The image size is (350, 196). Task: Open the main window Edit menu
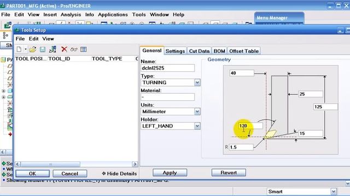19,15
